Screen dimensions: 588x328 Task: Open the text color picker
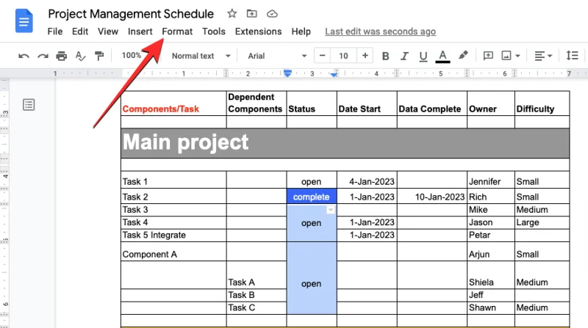pos(442,56)
